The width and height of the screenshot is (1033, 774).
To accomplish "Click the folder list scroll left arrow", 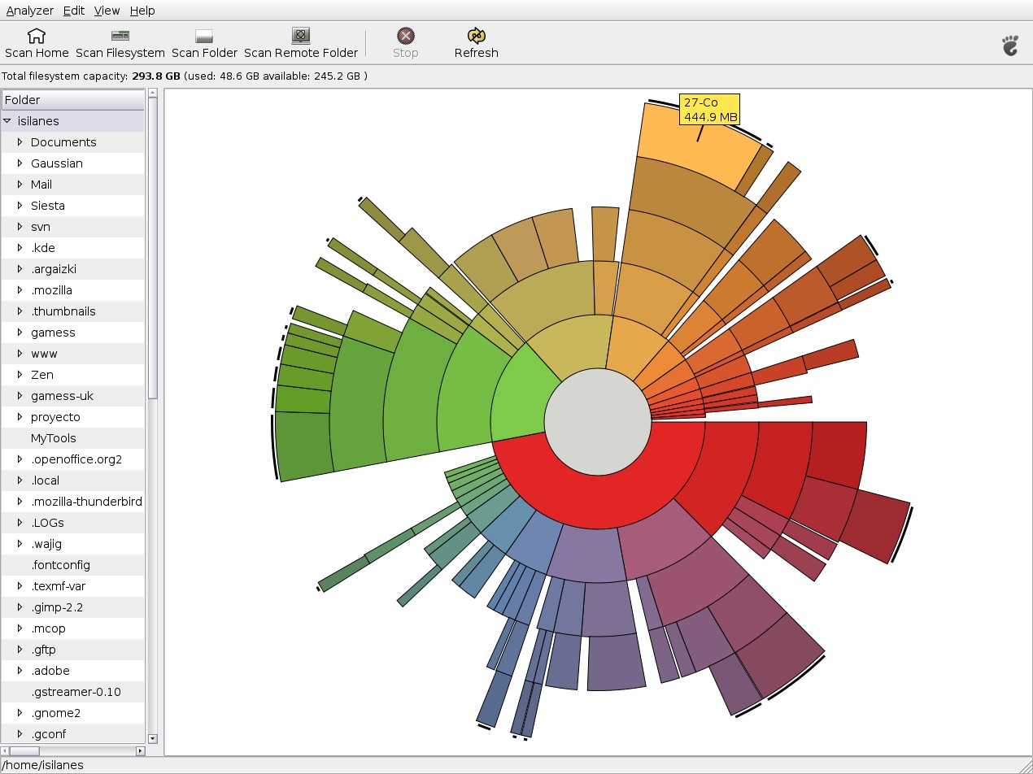I will coord(6,750).
